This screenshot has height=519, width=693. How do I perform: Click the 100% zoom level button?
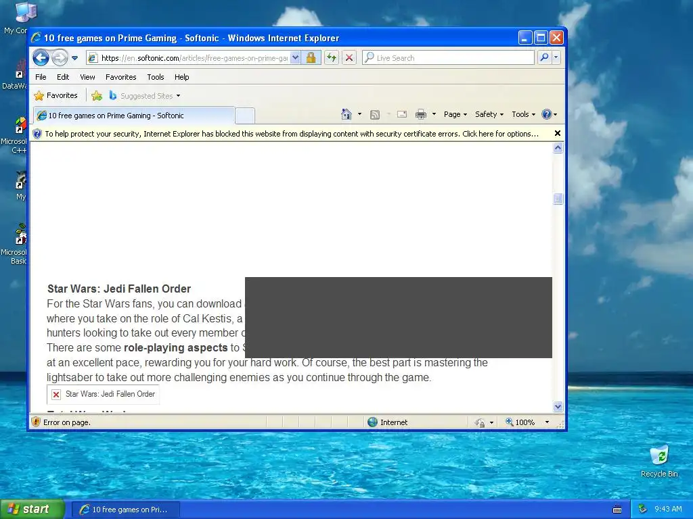click(x=520, y=422)
